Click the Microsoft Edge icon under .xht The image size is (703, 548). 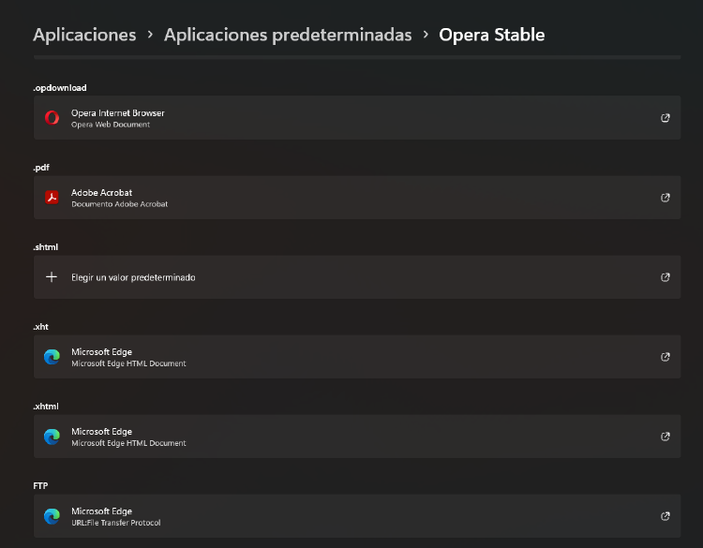[52, 357]
